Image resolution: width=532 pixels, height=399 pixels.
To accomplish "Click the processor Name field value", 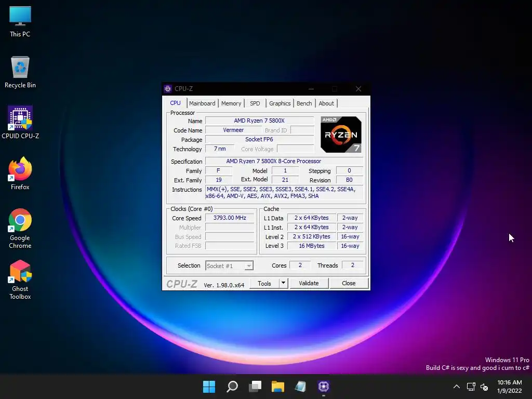I will click(260, 121).
